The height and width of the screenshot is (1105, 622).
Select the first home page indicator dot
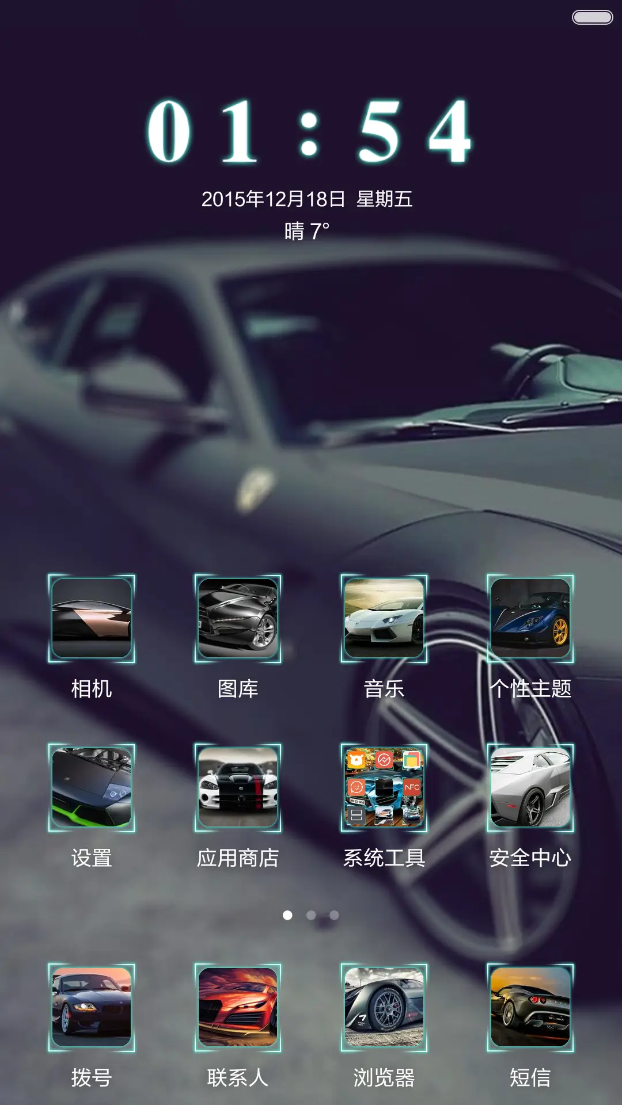coord(287,915)
